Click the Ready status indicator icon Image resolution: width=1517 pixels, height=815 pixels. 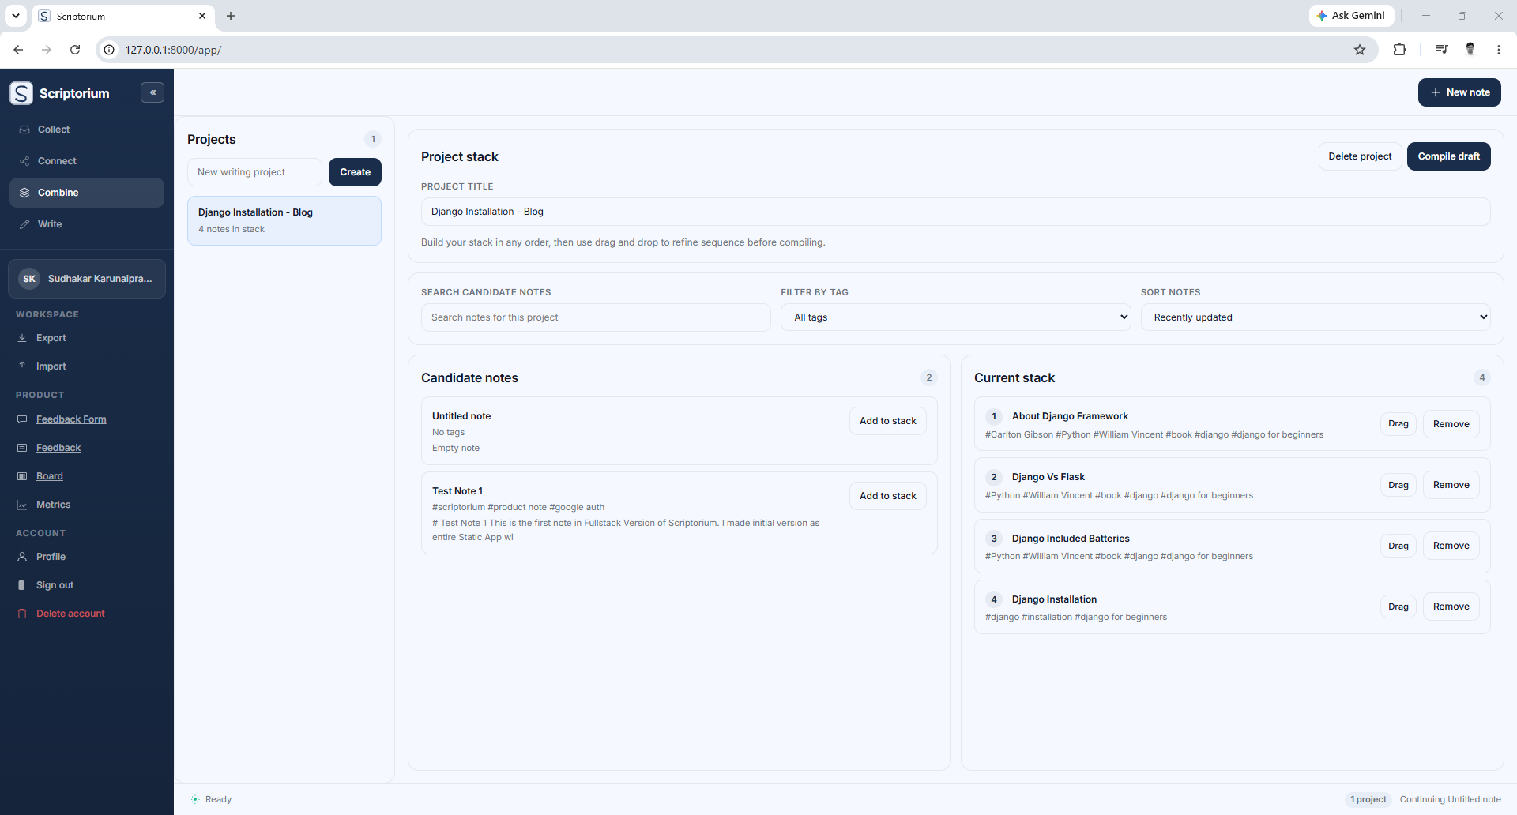click(195, 799)
